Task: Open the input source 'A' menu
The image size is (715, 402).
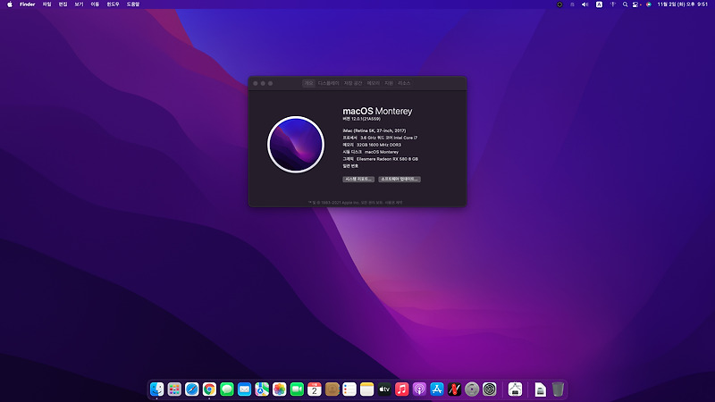Action: tap(599, 4)
